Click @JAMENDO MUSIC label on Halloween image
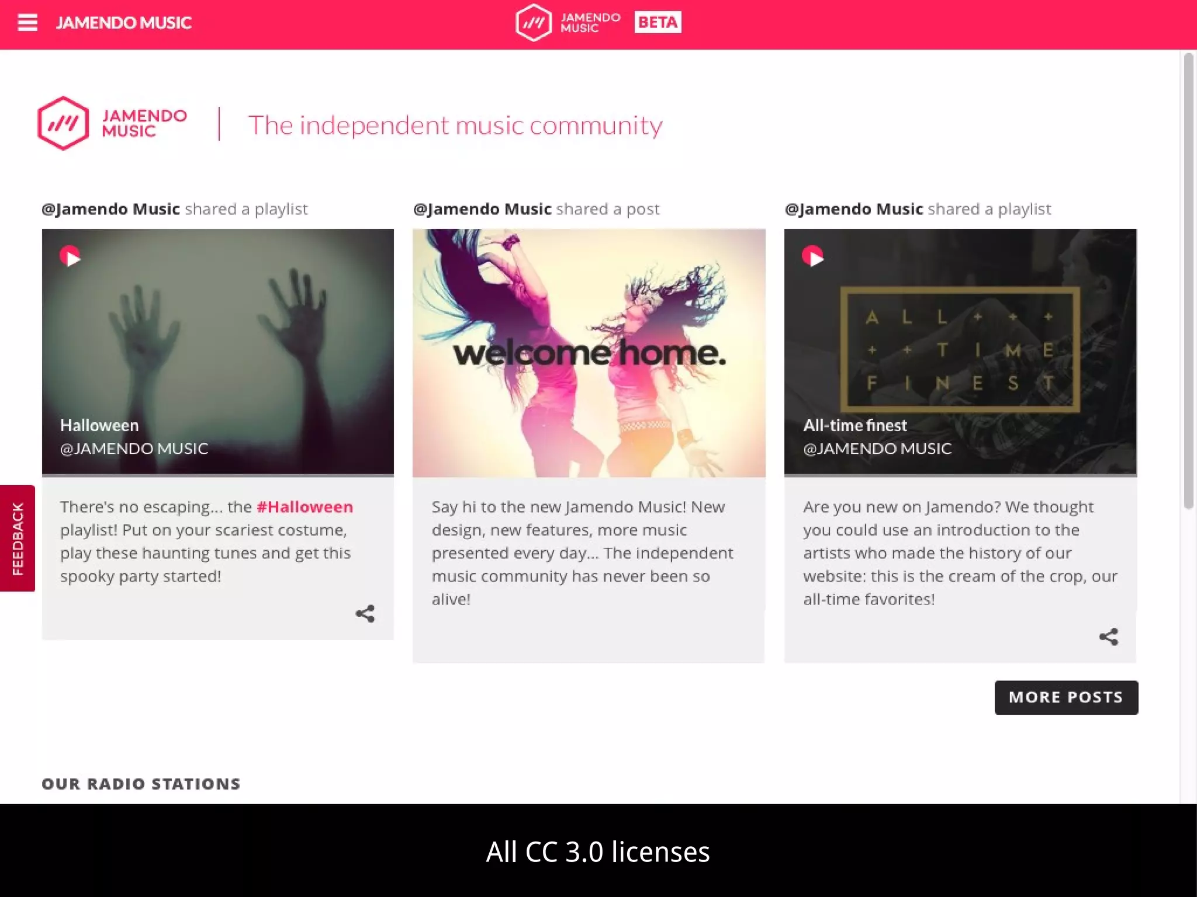The image size is (1197, 897). pos(134,448)
